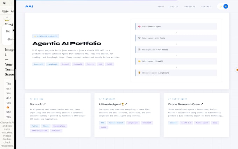The height and width of the screenshot is (149, 238).
Task: Click the Tavily tag in hero section
Action: coord(90,64)
